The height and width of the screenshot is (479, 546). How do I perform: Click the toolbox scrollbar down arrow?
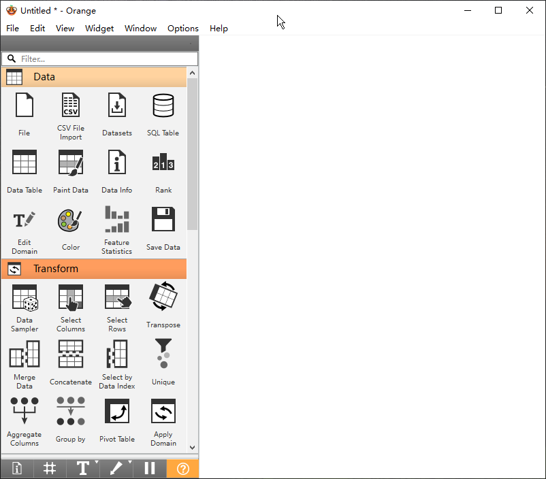click(x=192, y=447)
